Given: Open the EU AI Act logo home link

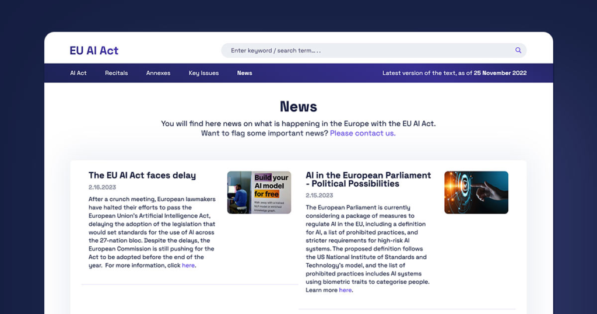Looking at the screenshot, I should [x=94, y=50].
